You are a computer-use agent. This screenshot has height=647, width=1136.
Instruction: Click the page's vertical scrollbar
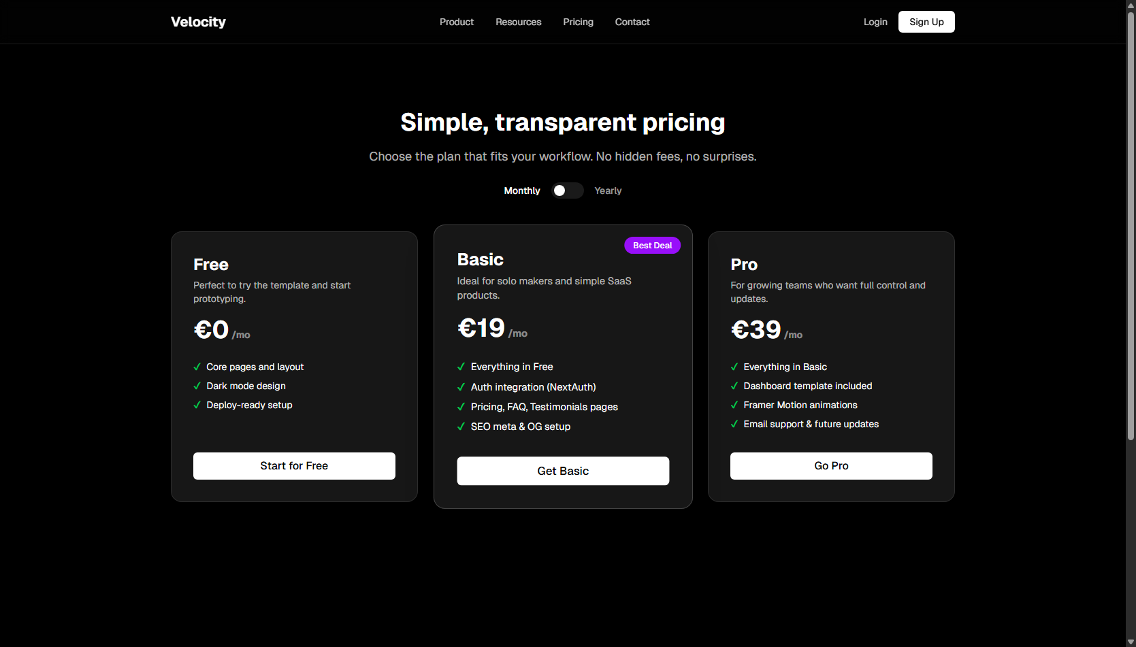pyautogui.click(x=1131, y=225)
